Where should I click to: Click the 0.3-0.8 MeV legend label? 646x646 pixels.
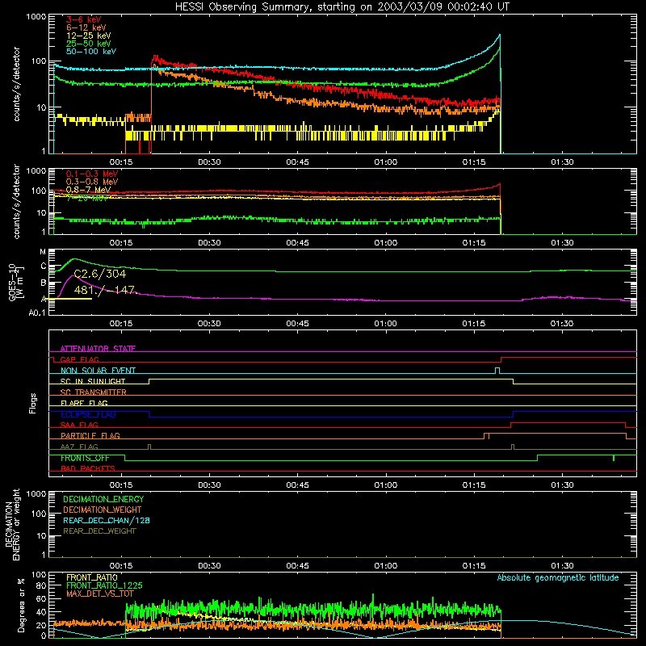coord(92,182)
